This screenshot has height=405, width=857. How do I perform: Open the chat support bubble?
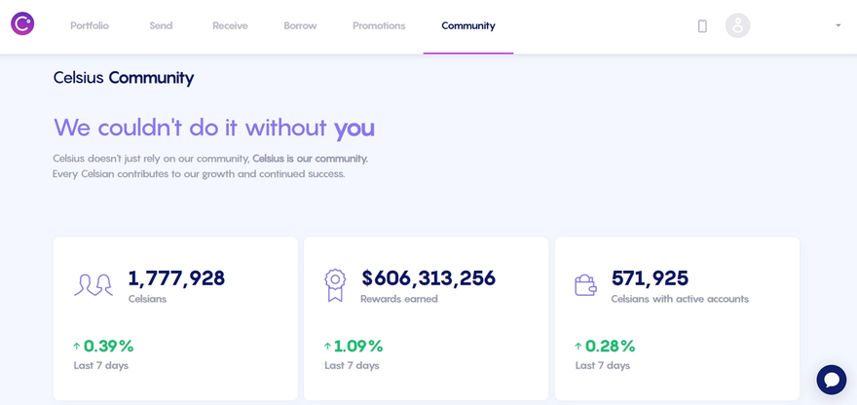(832, 380)
